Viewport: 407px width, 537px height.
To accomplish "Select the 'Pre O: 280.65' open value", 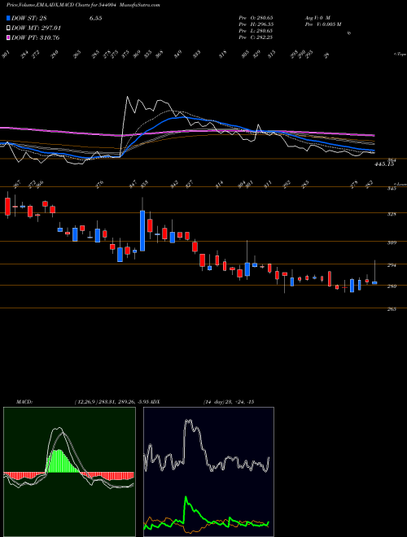I will [x=256, y=17].
